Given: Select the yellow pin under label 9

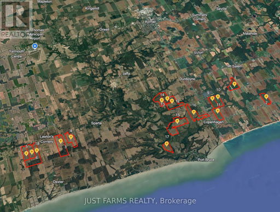Looking at the screenshot, I should coord(212,99).
